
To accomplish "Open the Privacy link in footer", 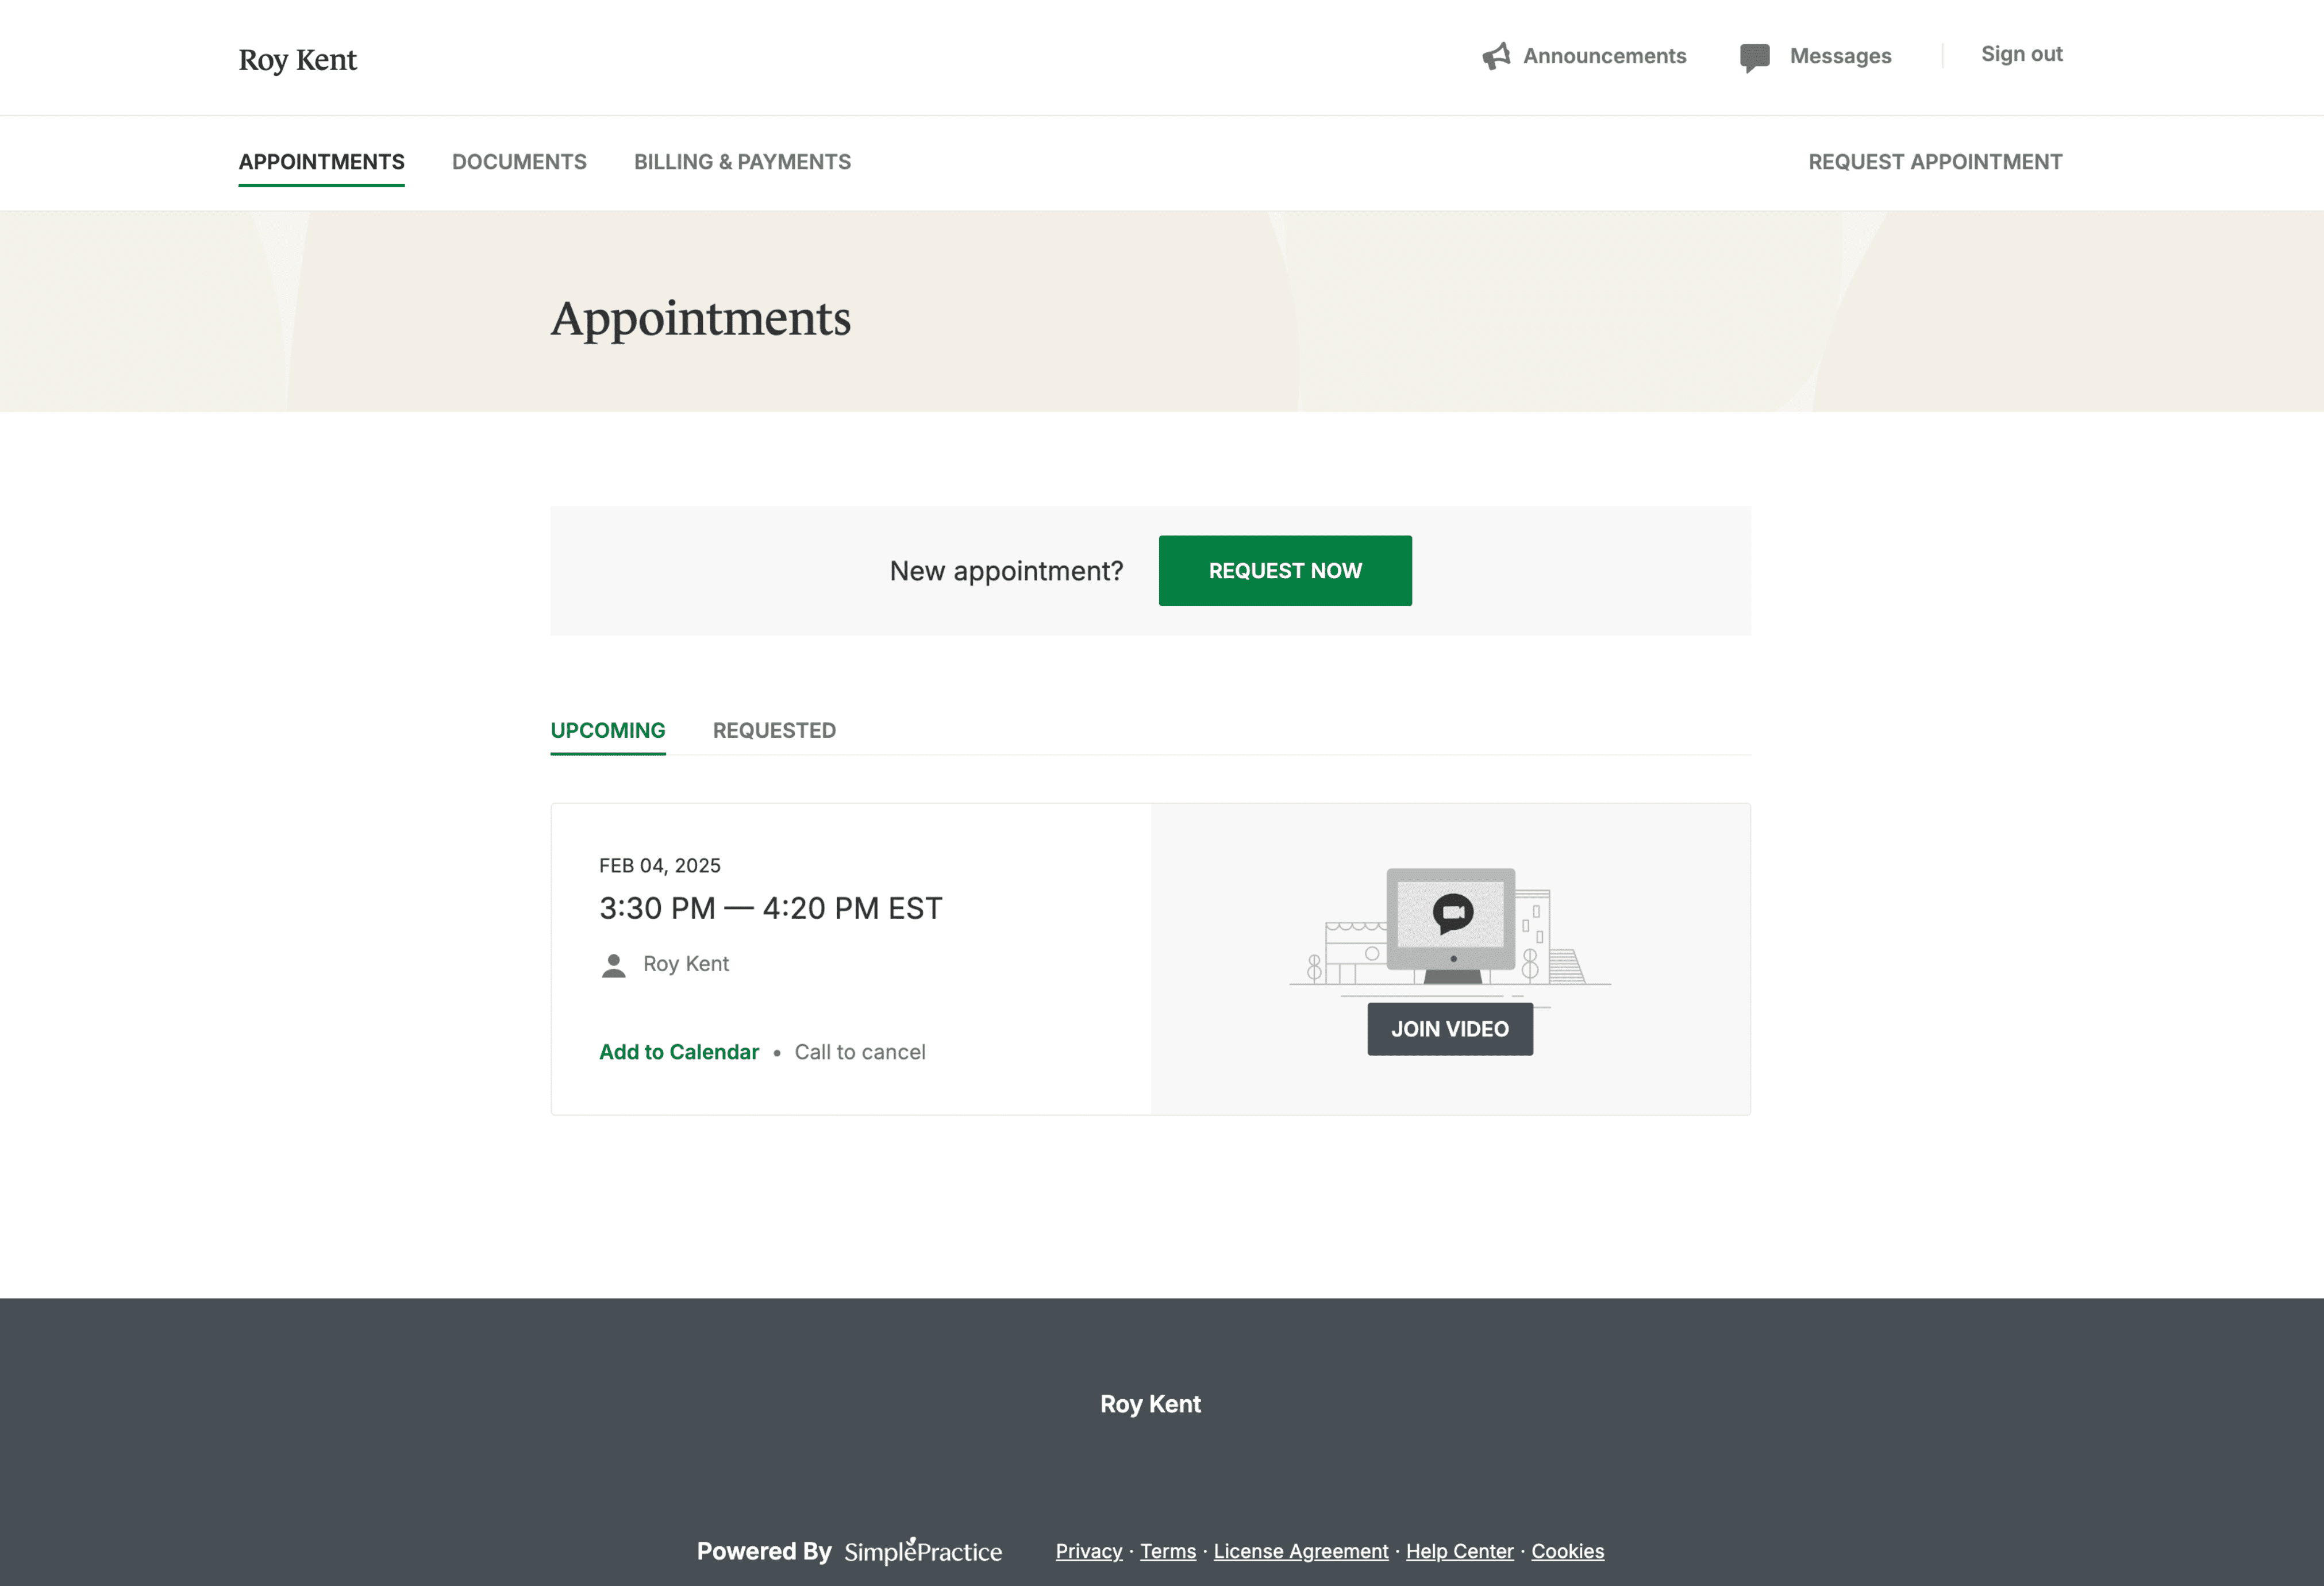I will (1088, 1551).
